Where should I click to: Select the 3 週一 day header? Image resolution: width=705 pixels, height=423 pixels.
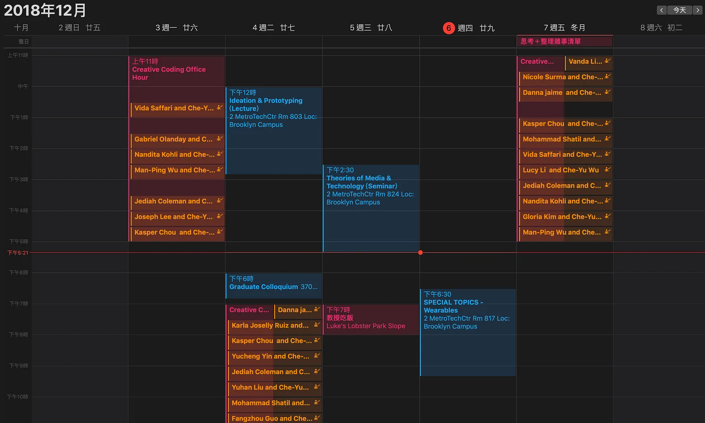(177, 28)
